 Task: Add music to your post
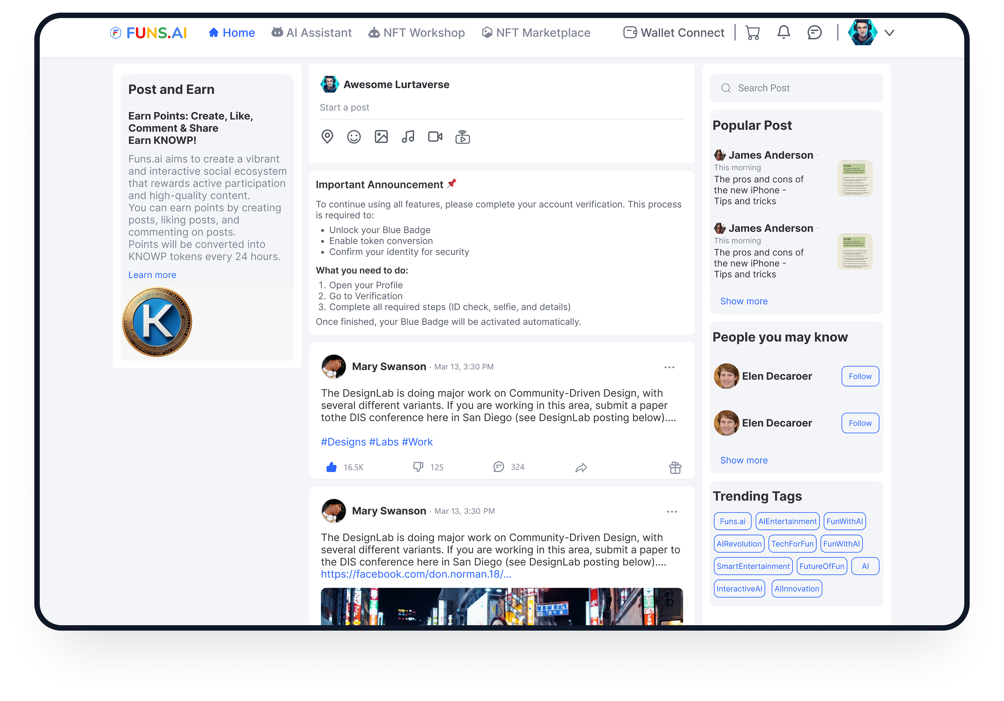(x=408, y=136)
